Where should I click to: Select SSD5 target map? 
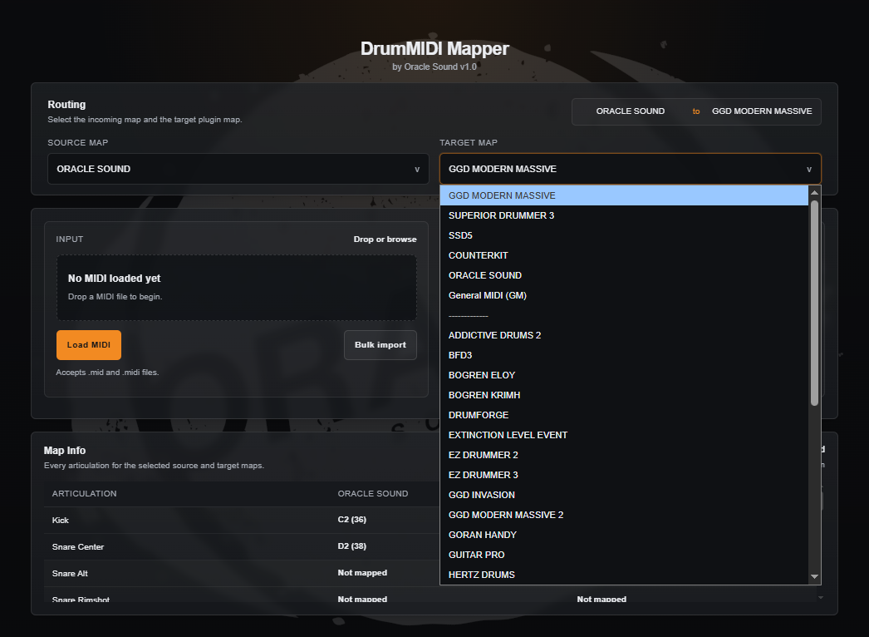click(x=460, y=235)
